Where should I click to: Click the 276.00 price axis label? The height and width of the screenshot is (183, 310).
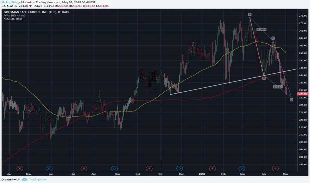coord(303,16)
